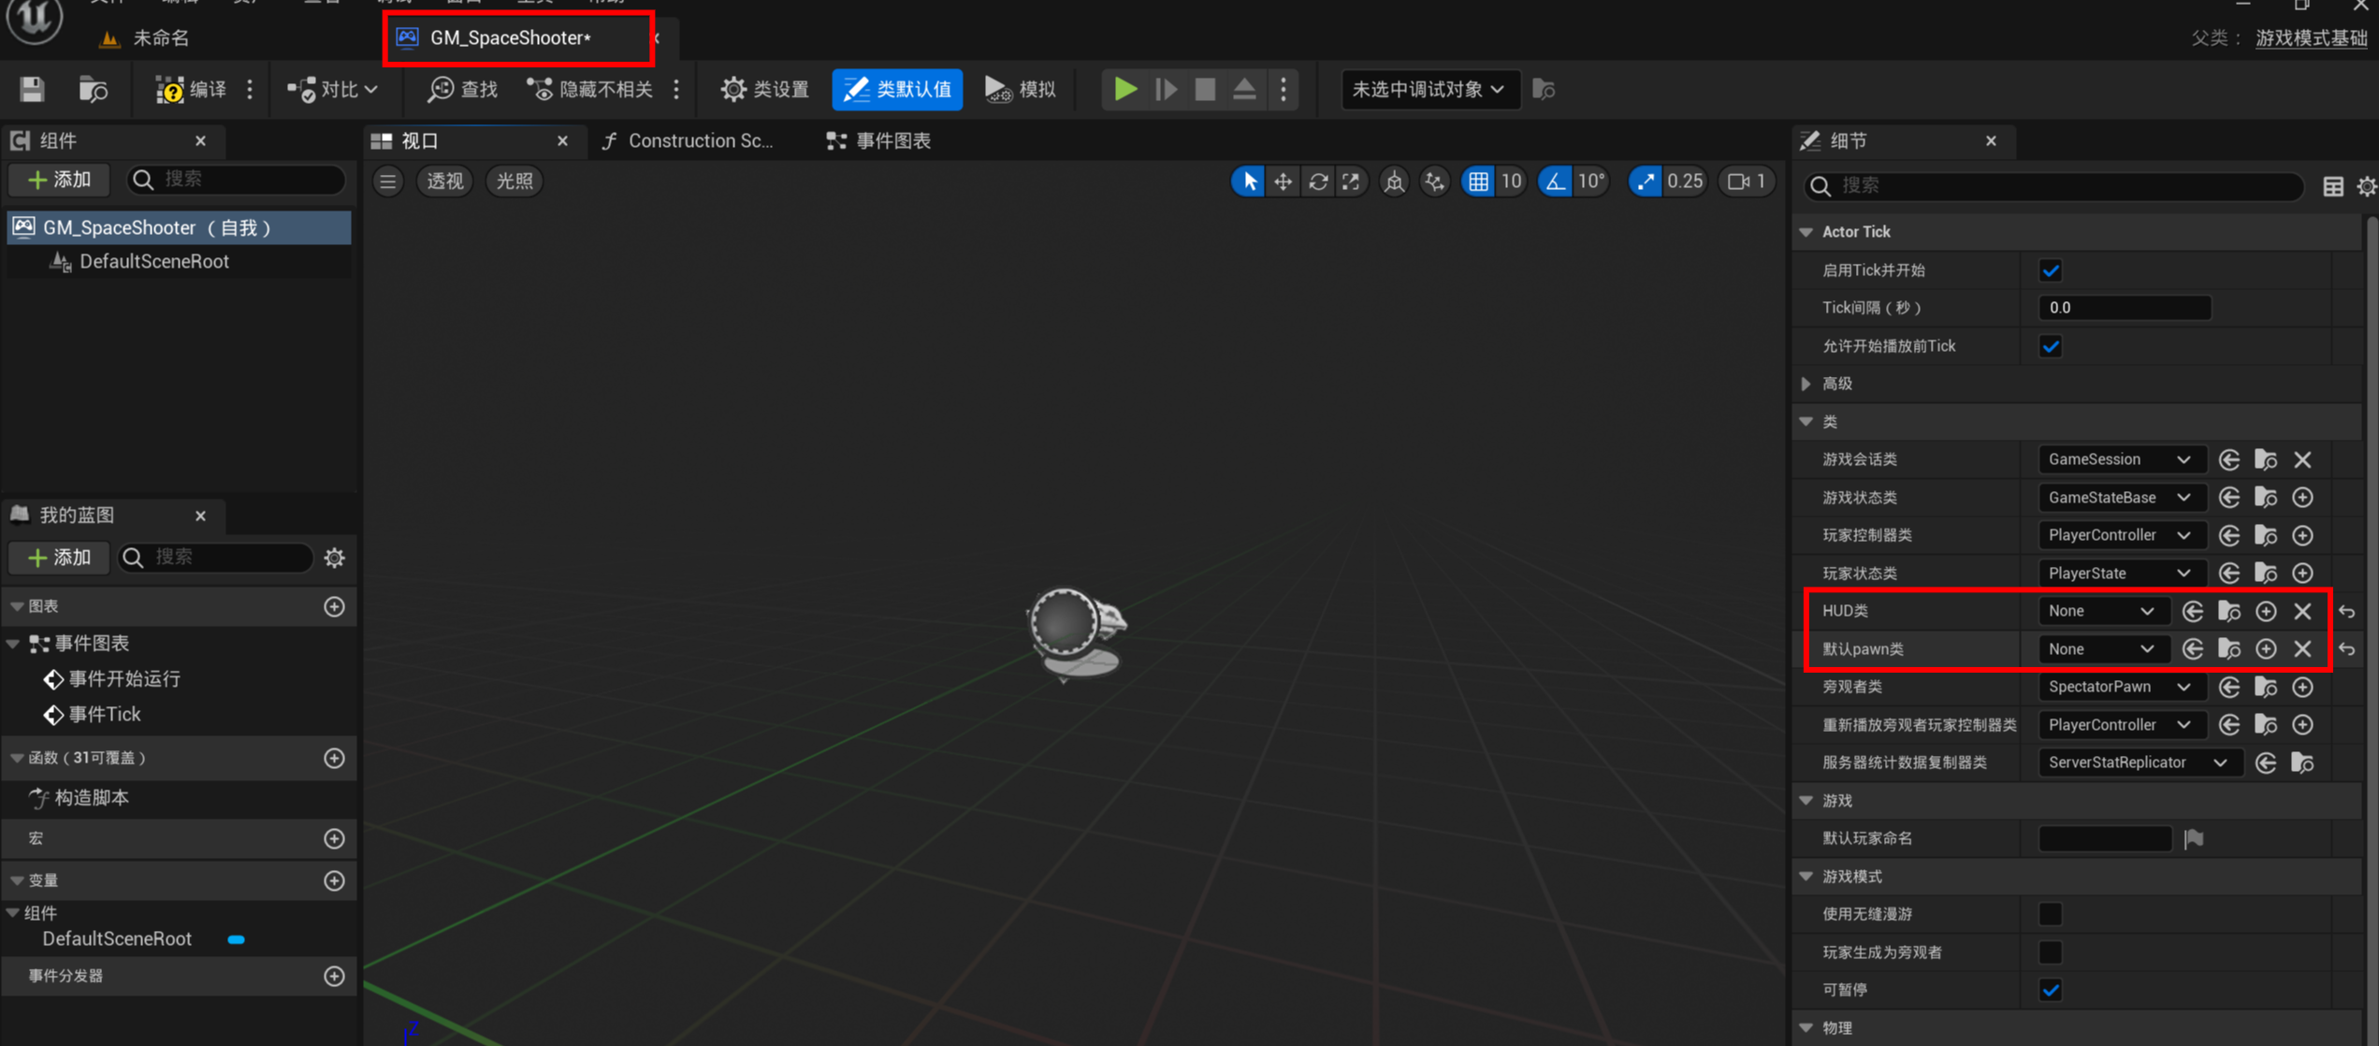Open the parent class link 游戏模式基础
The height and width of the screenshot is (1046, 2379).
click(x=2311, y=38)
